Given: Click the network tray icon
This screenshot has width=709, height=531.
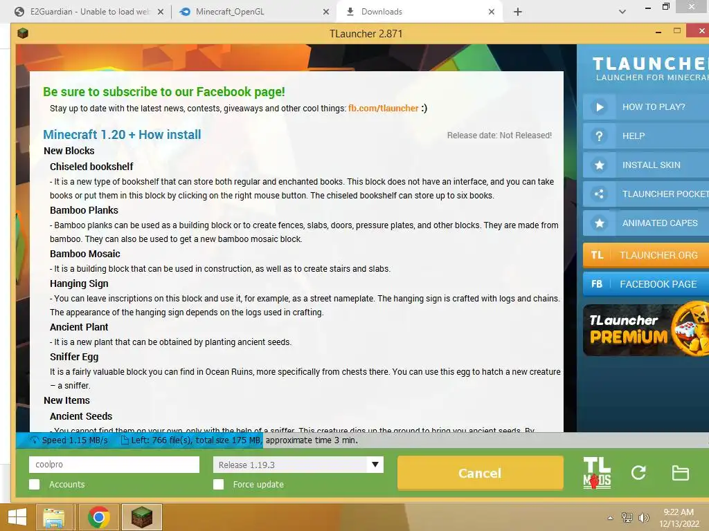Looking at the screenshot, I should tap(627, 517).
